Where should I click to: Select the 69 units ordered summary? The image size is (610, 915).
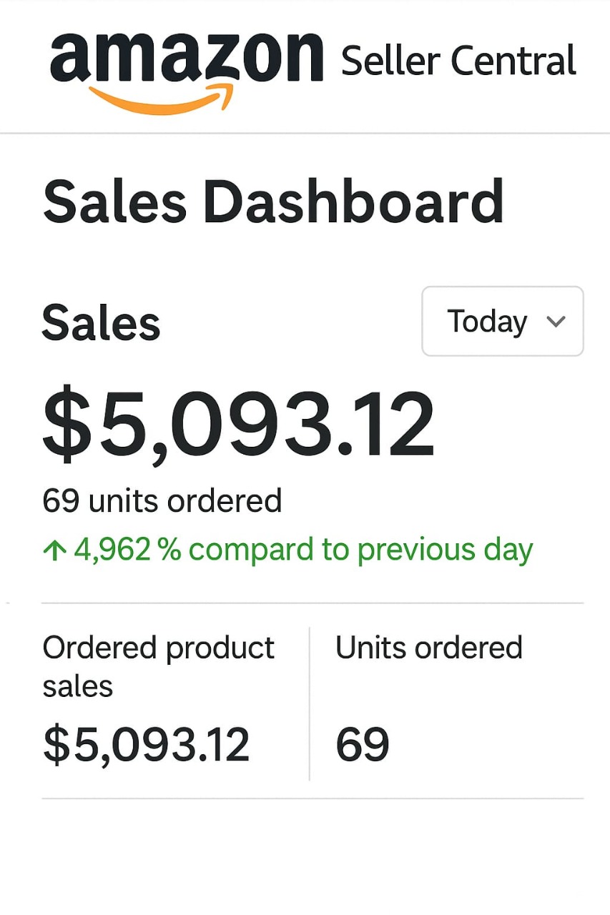tap(162, 500)
